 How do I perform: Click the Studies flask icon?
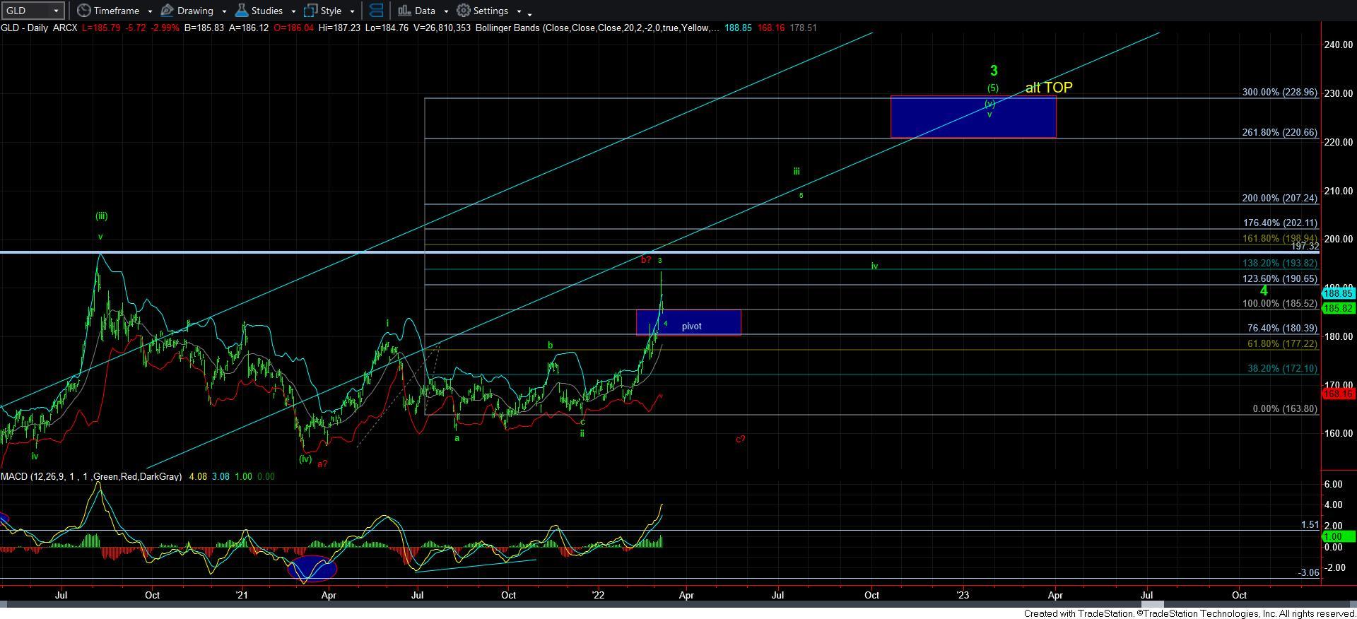[242, 11]
